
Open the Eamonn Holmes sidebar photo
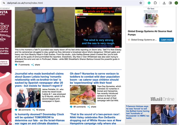click(x=164, y=114)
